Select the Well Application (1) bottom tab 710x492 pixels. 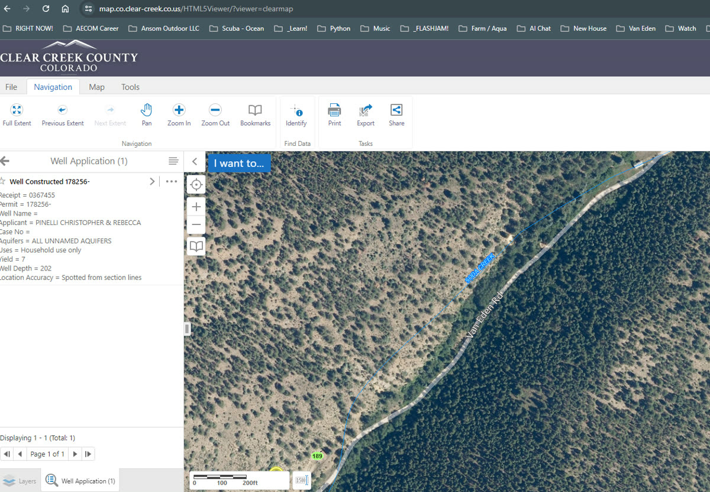click(80, 481)
